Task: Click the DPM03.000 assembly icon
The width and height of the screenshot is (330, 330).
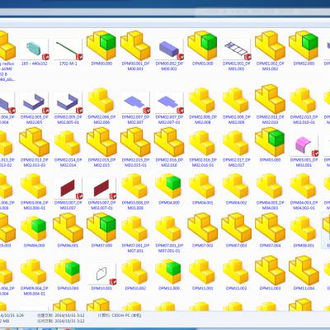Action: pos(270,142)
